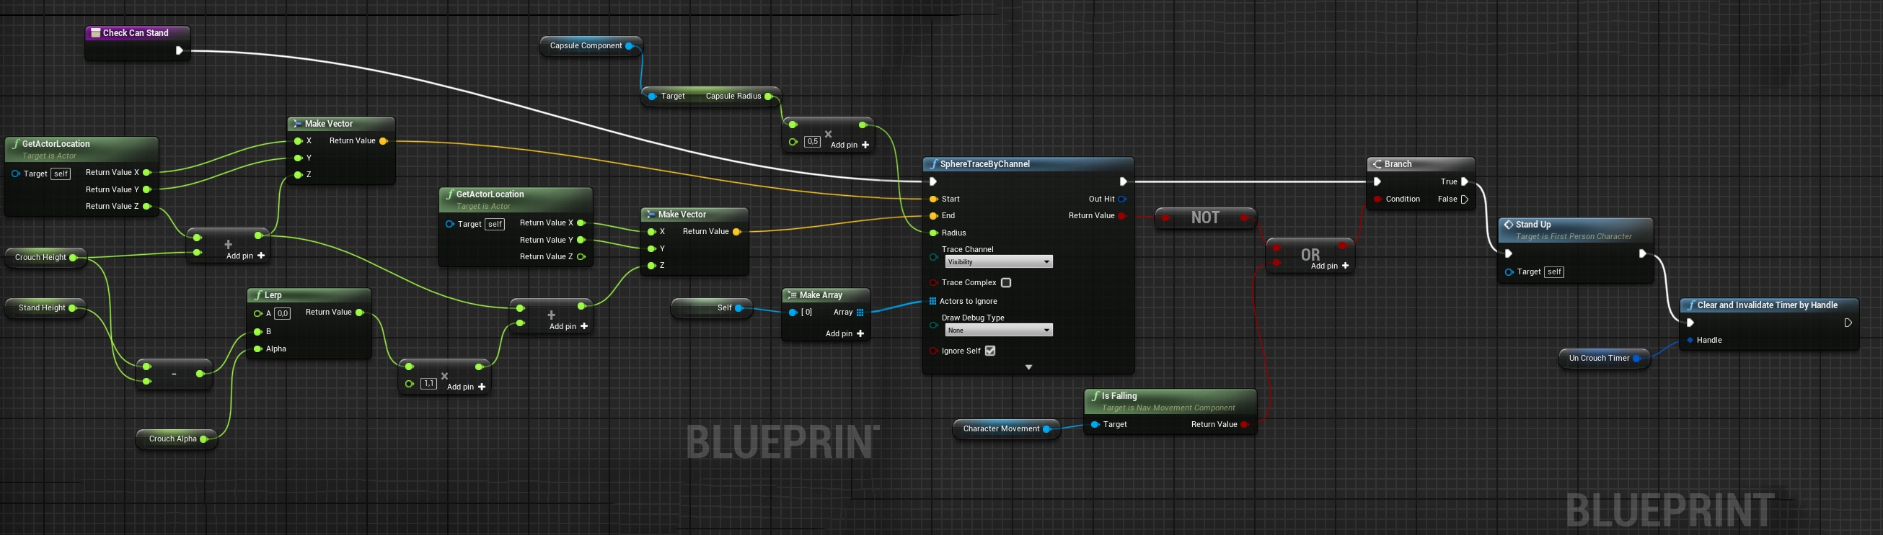Click the Un Crouch Timer output pin
The image size is (1883, 535).
1637,359
